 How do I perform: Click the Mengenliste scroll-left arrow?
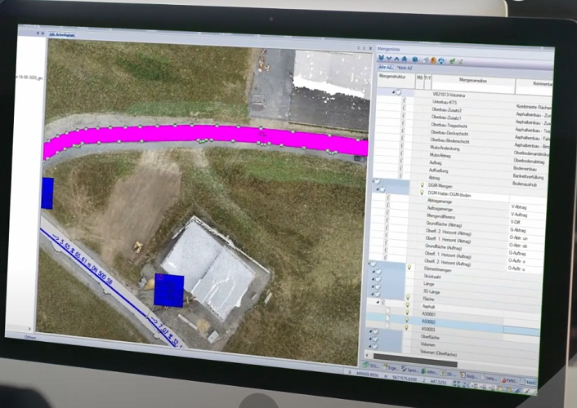pyautogui.click(x=366, y=355)
